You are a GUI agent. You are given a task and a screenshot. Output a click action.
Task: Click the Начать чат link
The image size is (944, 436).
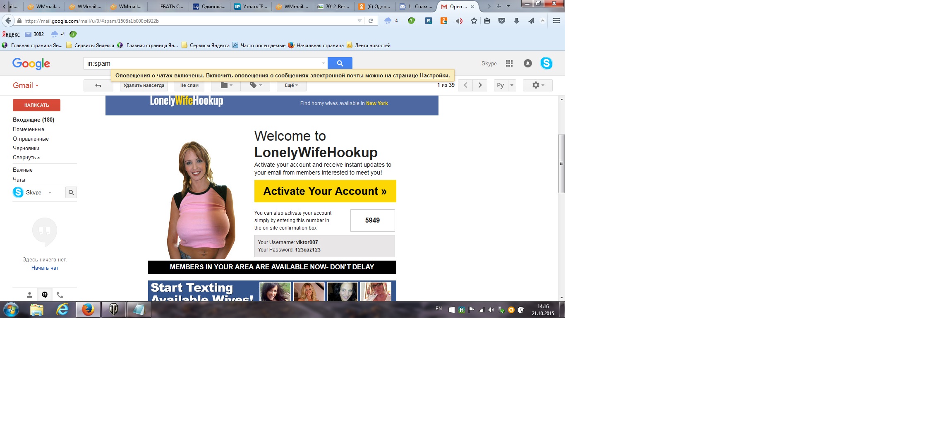click(45, 268)
